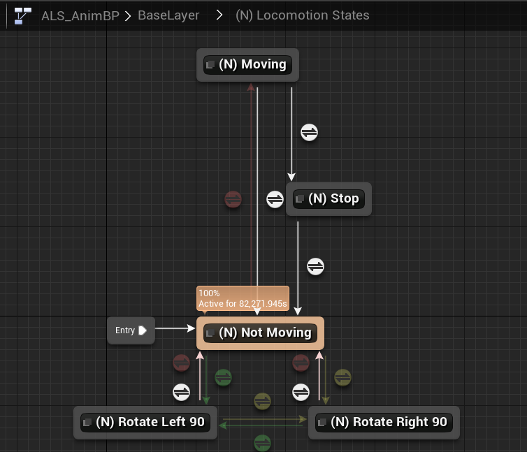Click olive transition icon above the rotate-to-rotate arrows
Viewport: 527px width, 452px height.
[262, 400]
